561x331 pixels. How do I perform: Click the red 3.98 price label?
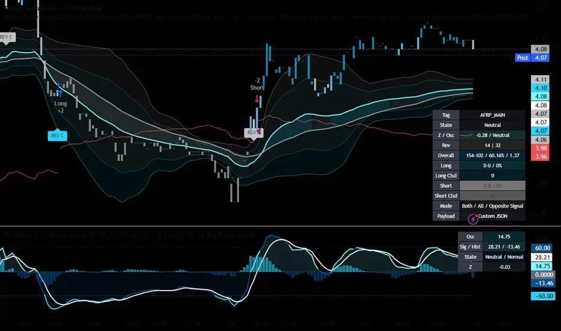click(539, 149)
